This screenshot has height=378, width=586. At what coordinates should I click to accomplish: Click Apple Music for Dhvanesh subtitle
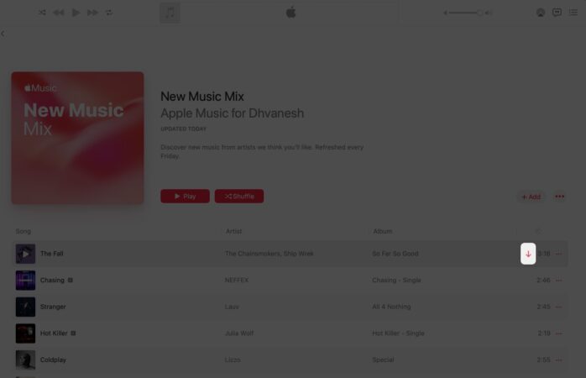tap(232, 113)
